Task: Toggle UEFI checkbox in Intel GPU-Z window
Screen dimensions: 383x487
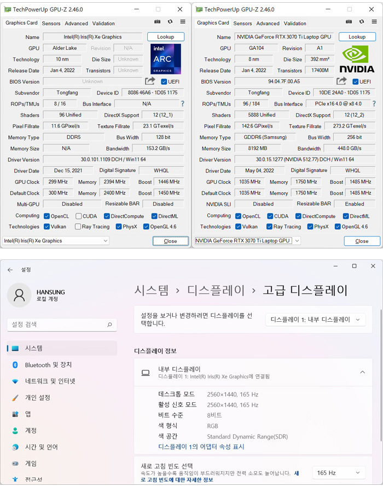Action: click(x=164, y=82)
